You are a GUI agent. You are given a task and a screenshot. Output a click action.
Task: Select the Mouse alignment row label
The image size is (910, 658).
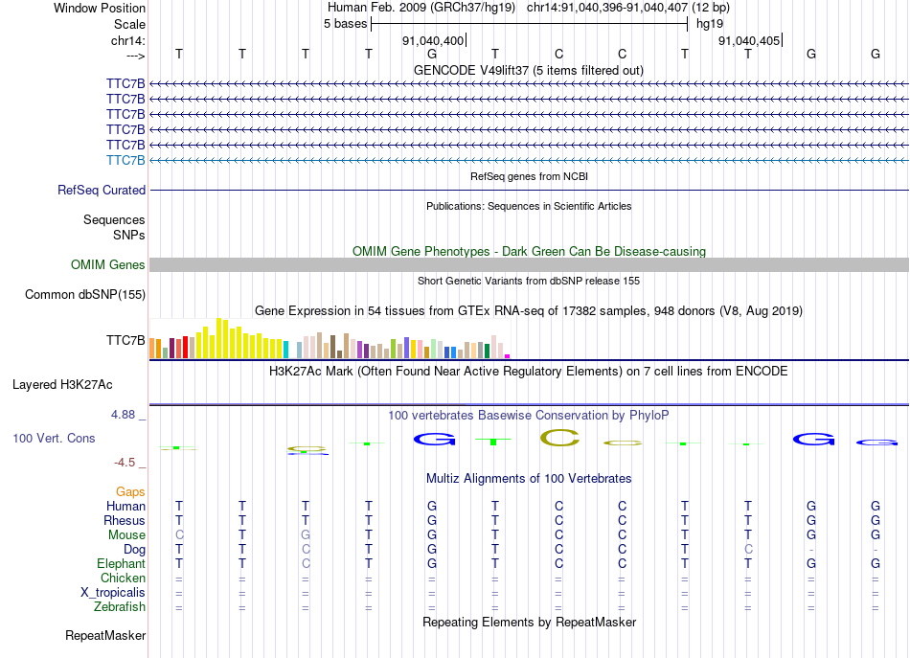pyautogui.click(x=126, y=535)
